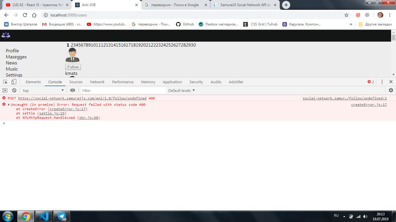
Task: Create live expression with the eye icon
Action: click(73, 90)
